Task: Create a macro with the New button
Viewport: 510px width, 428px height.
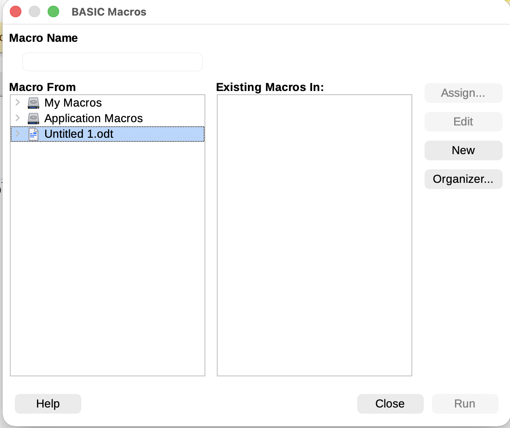Action: click(463, 150)
